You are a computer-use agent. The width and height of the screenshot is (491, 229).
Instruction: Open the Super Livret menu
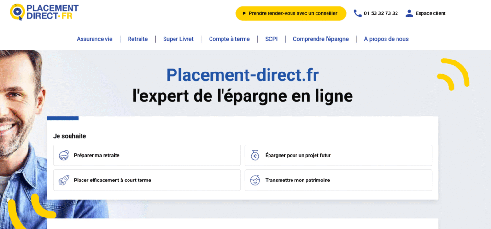click(x=178, y=39)
